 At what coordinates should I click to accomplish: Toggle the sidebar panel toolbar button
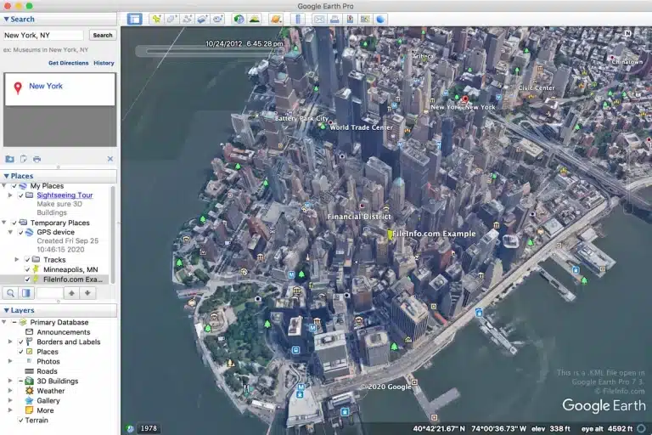(134, 19)
